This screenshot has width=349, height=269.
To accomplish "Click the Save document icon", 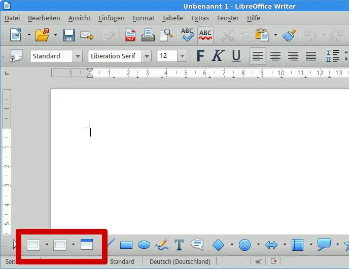I will [x=69, y=35].
